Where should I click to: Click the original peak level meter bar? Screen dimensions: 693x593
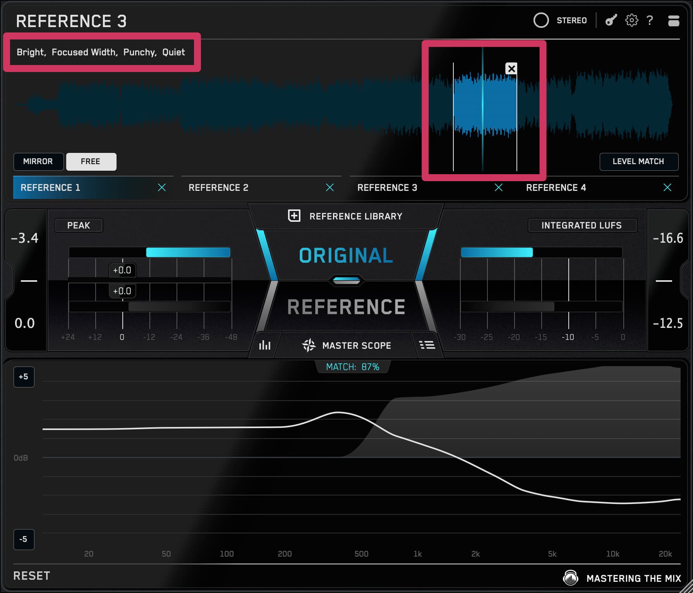pyautogui.click(x=149, y=252)
